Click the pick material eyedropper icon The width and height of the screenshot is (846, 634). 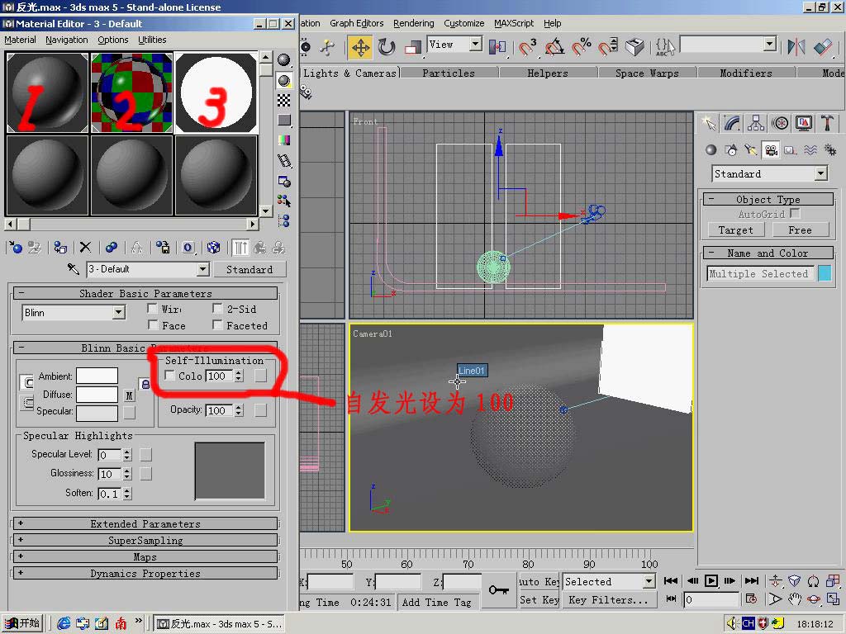[74, 269]
